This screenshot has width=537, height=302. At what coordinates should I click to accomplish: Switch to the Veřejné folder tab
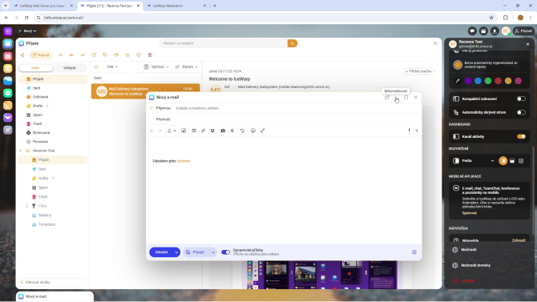click(70, 68)
